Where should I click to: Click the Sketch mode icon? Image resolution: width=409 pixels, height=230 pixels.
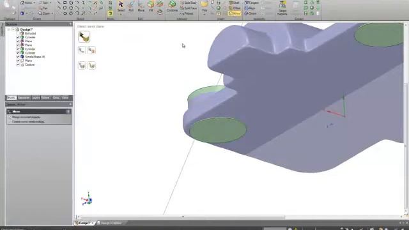[x=111, y=3]
